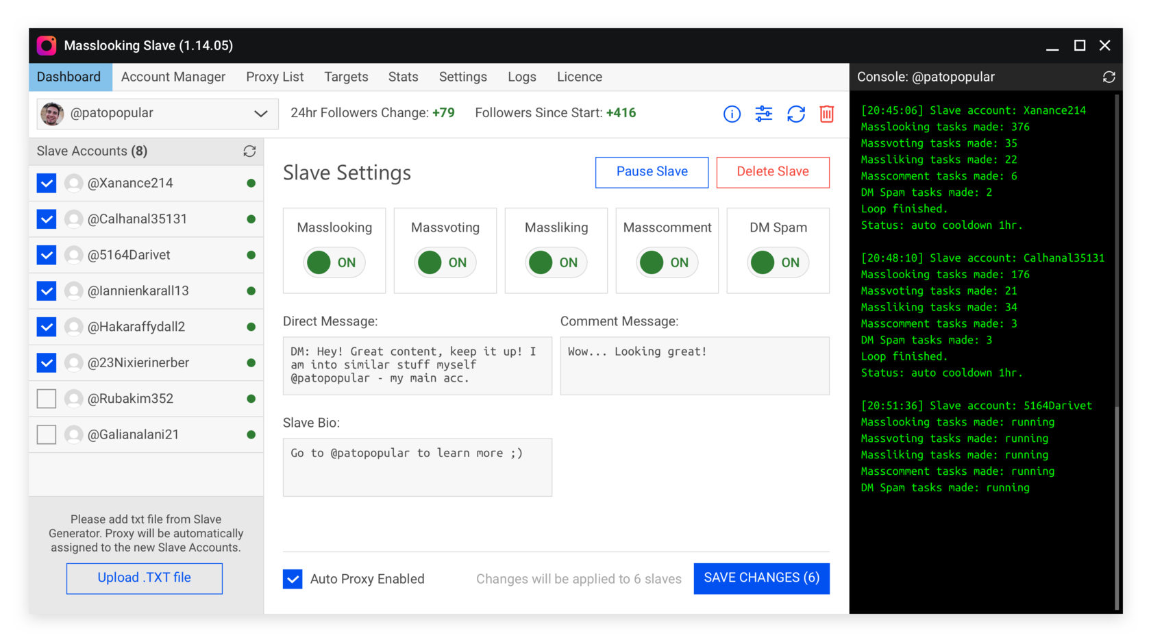The height and width of the screenshot is (642, 1151).
Task: Uncheck the @Xanance214 slave checkbox
Action: [47, 184]
